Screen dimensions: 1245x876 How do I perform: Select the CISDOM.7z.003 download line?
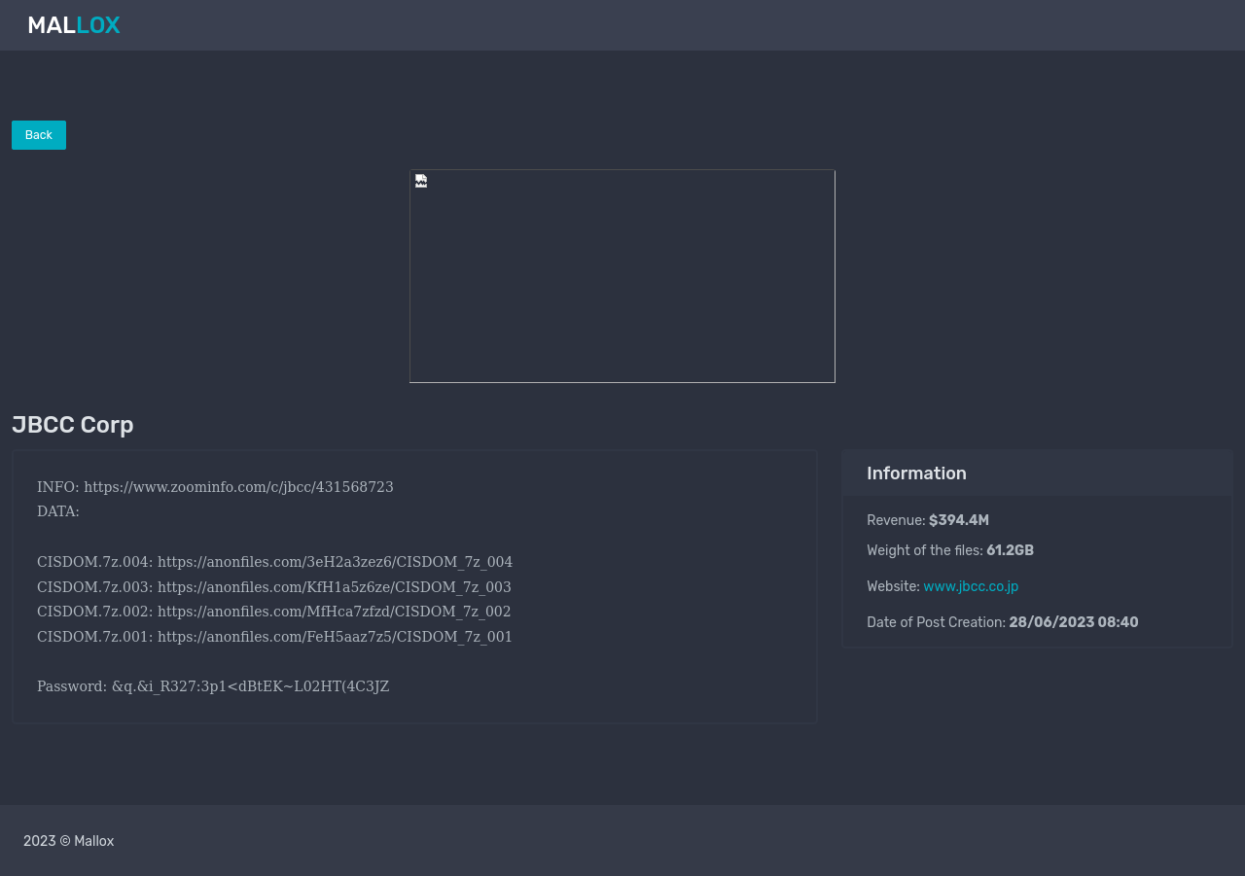click(274, 587)
